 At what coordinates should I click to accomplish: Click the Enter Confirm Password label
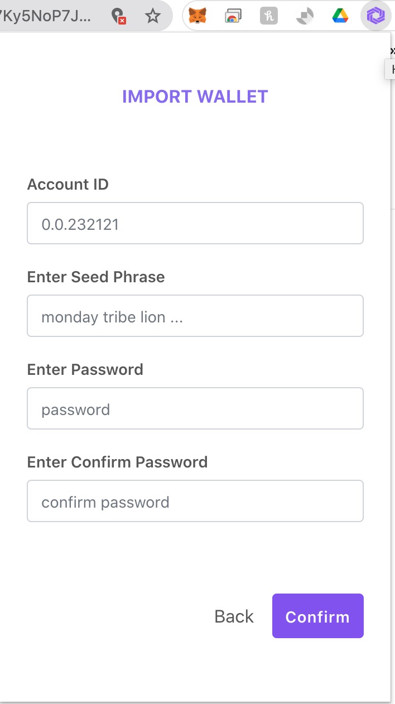[117, 462]
